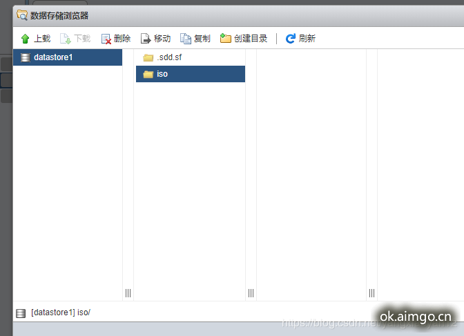
Task: Click the 复制 copy label
Action: [202, 39]
